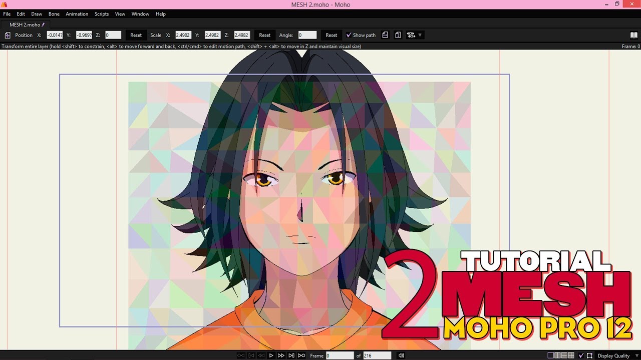This screenshot has width=641, height=360.
Task: Open the library book icon
Action: (634, 35)
